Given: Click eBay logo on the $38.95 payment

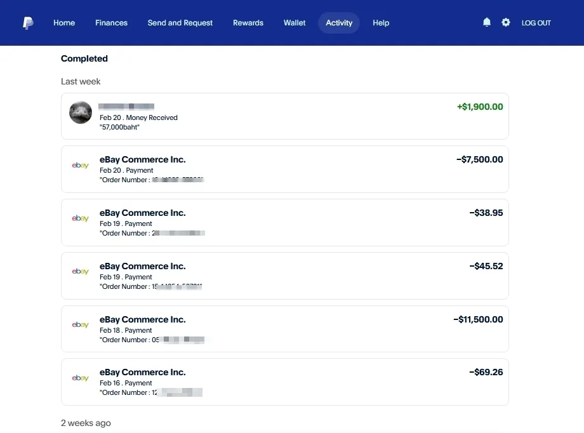Looking at the screenshot, I should pyautogui.click(x=81, y=219).
